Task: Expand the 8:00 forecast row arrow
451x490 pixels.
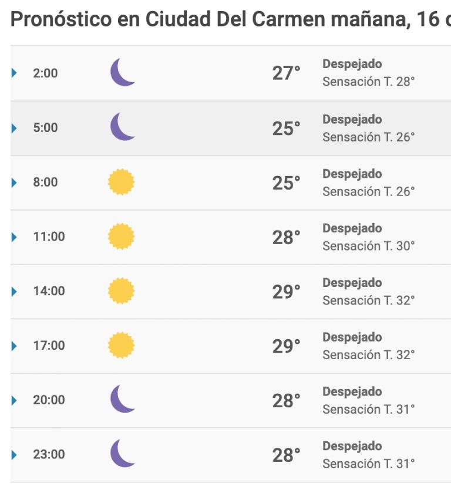Action: click(x=14, y=183)
